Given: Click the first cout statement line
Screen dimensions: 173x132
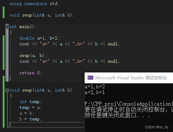Looking at the screenshot, I should (x=69, y=44).
